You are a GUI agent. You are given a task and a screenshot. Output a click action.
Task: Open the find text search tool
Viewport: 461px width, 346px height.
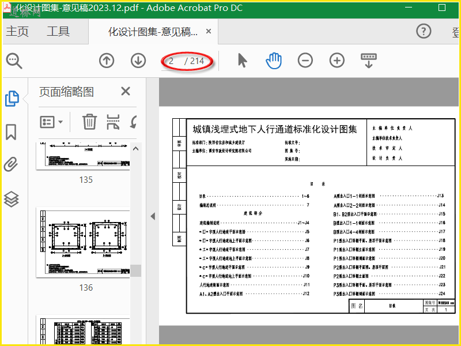14,61
